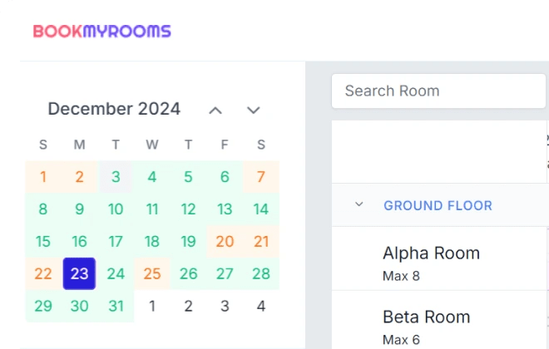This screenshot has width=549, height=349.
Task: Click the Ground Floor heading
Action: pos(438,205)
